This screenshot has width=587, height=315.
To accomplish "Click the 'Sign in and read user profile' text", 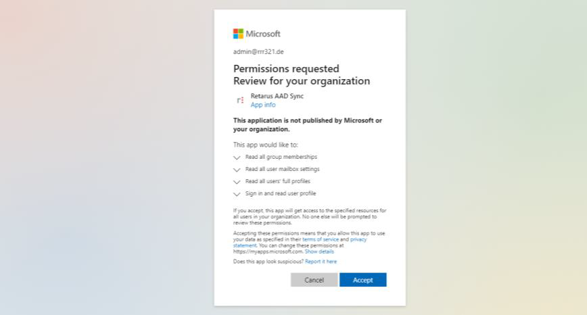I will pyautogui.click(x=280, y=193).
